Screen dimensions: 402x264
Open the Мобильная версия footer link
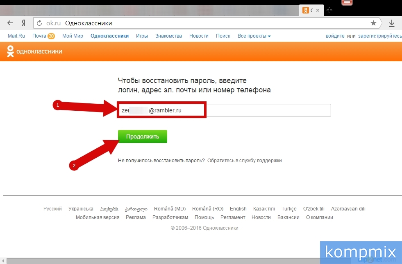[98, 217]
